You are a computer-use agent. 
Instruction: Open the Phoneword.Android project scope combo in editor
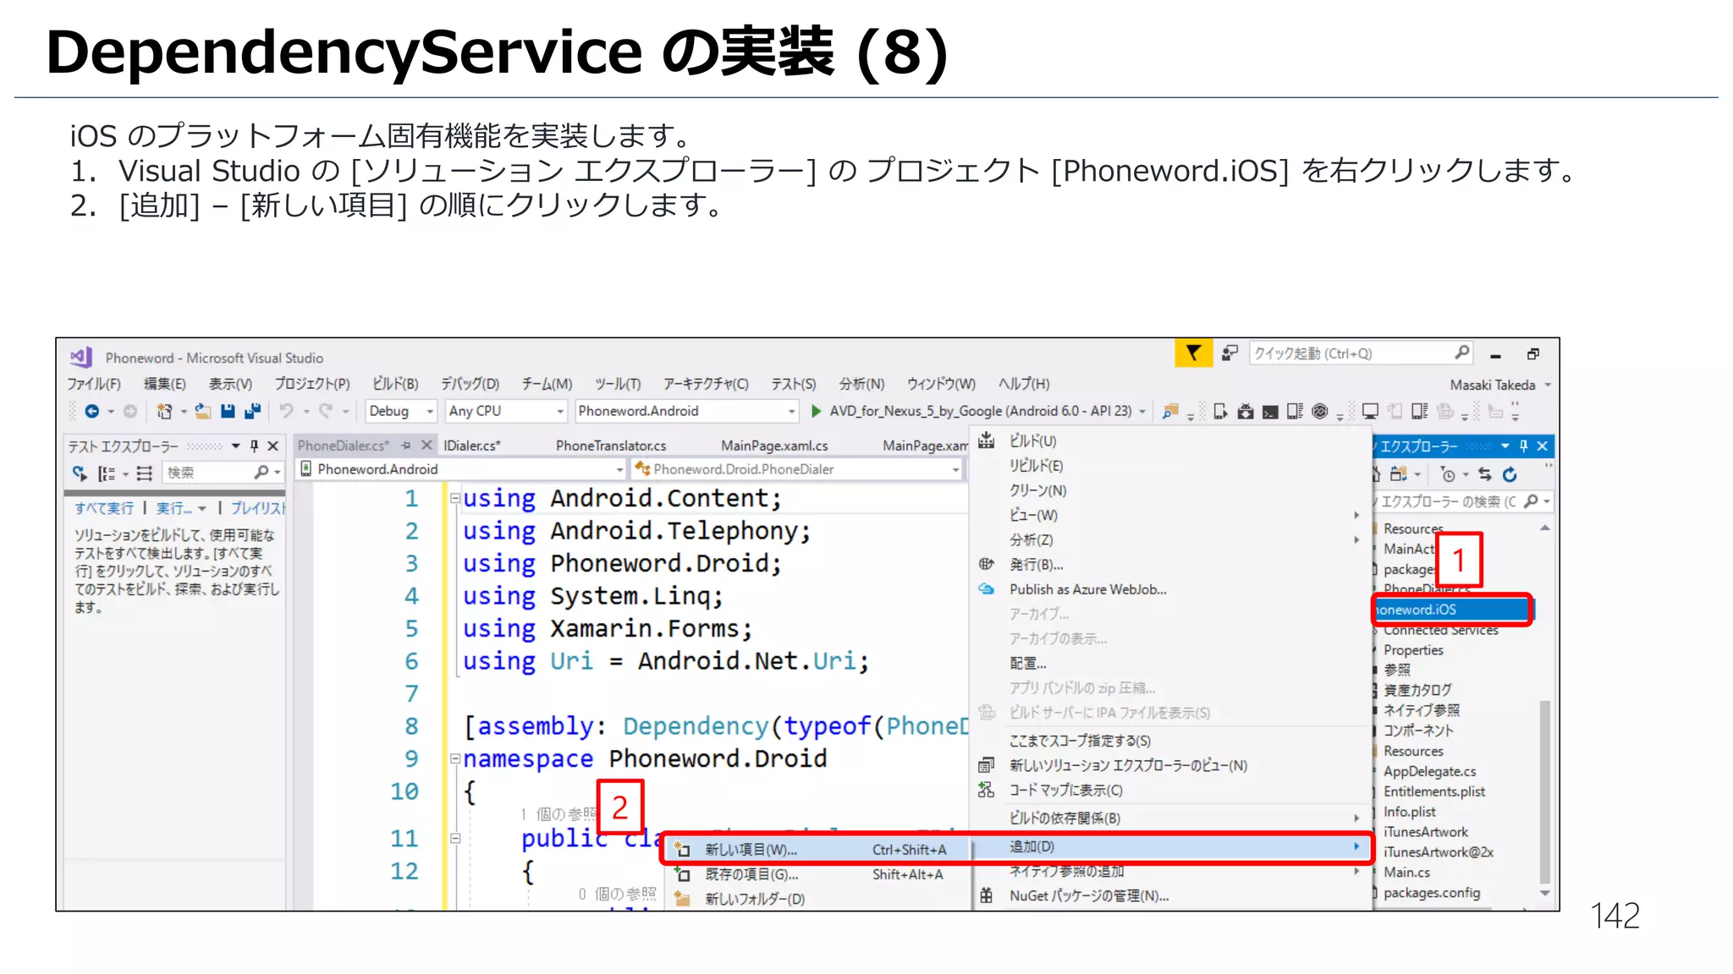pos(462,468)
